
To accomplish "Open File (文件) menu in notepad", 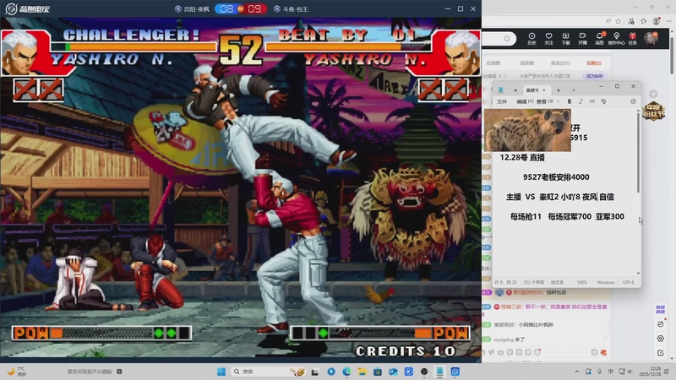I will coord(502,101).
